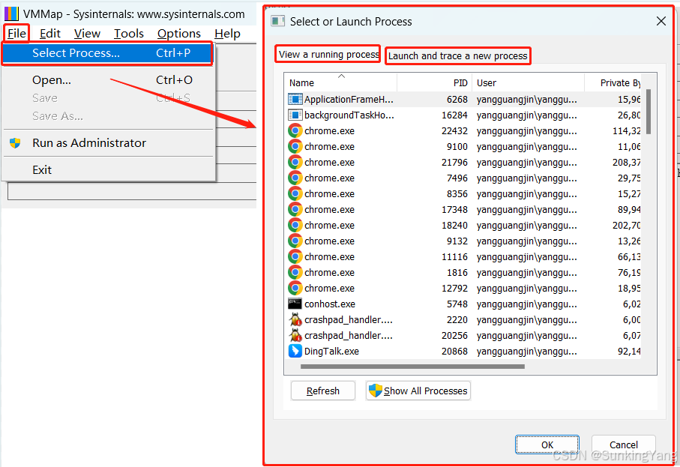
Task: Choose Open... in the File menu
Action: coord(109,79)
